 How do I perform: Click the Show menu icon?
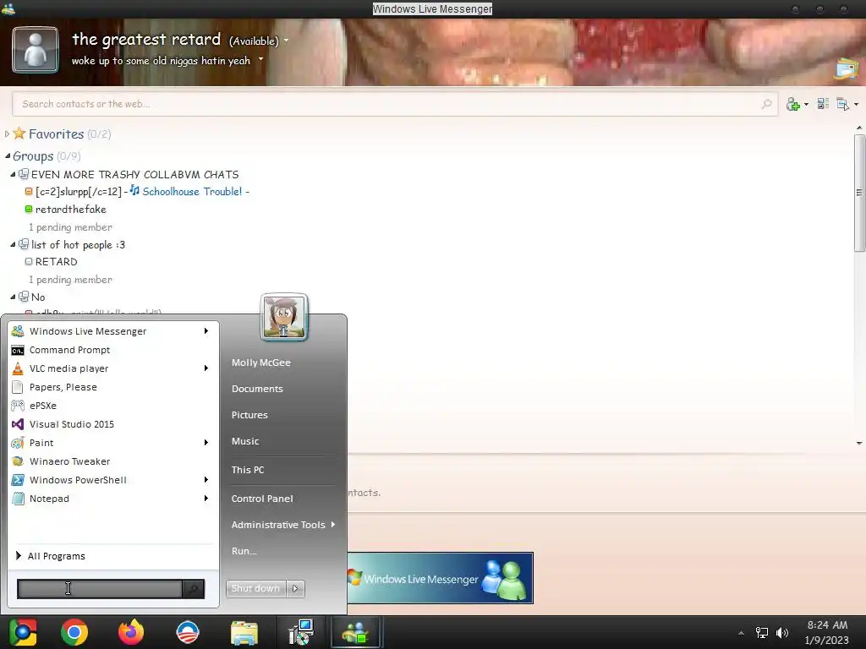click(843, 104)
